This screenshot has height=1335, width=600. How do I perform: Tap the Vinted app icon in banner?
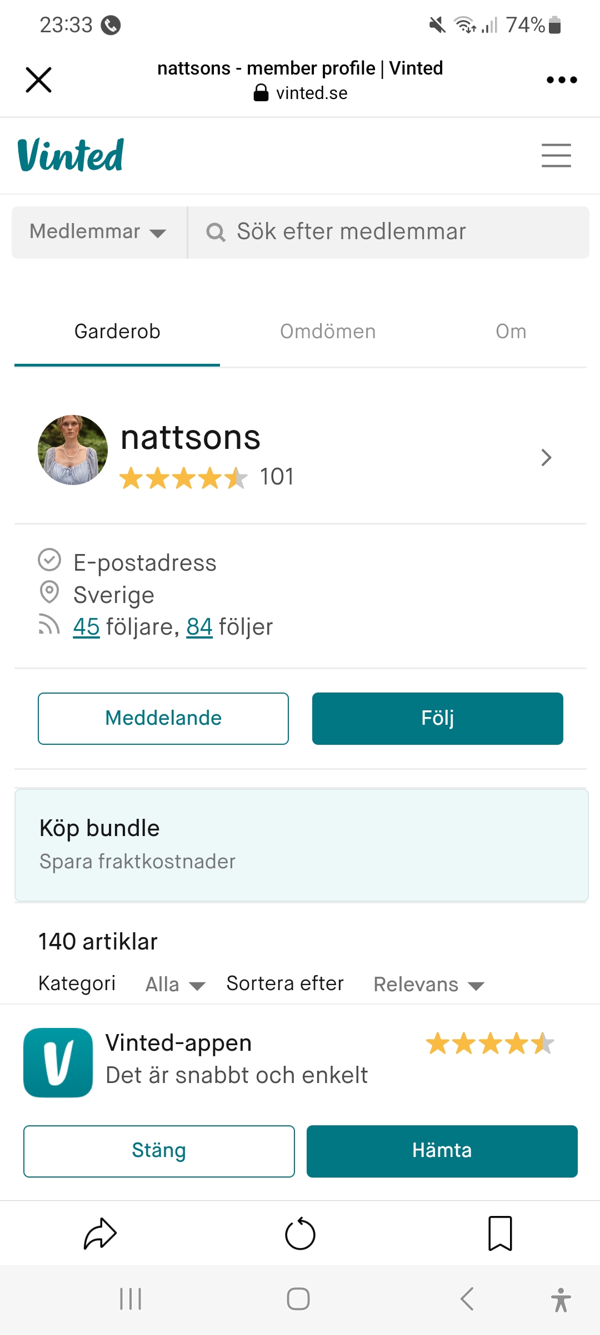(x=58, y=1062)
